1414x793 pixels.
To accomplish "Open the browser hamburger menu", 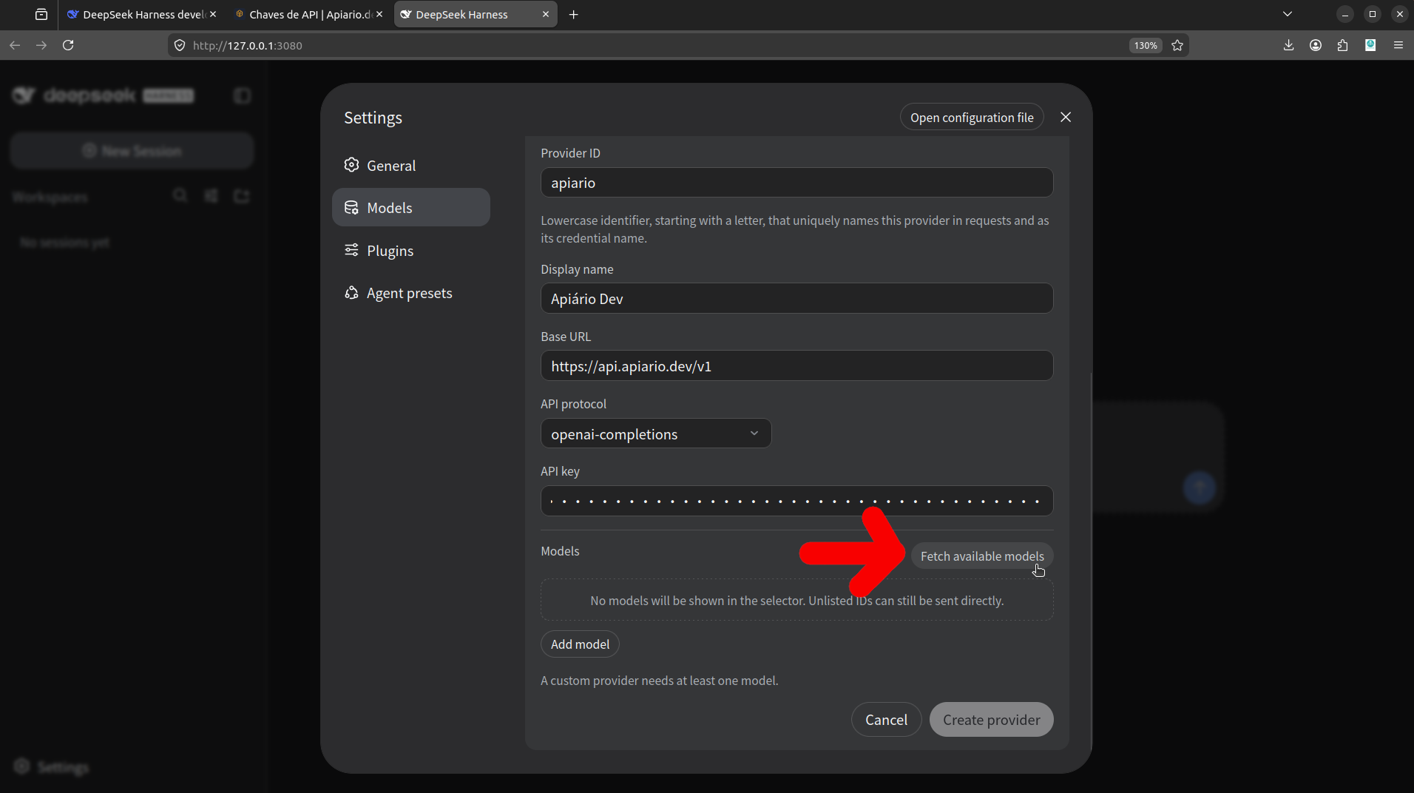I will pos(1398,45).
